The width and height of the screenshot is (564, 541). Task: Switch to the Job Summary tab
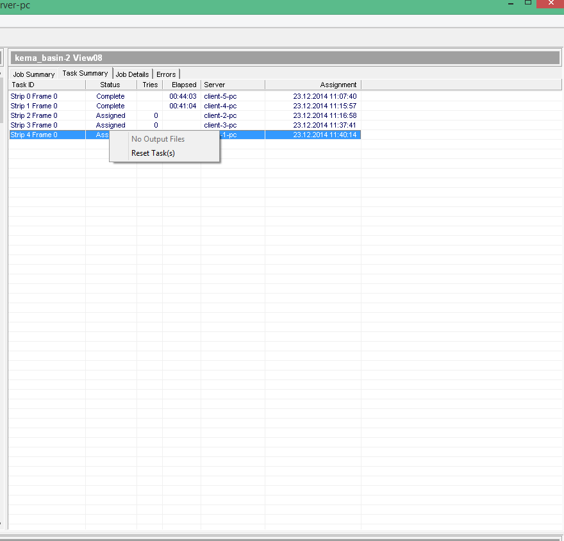[x=34, y=74]
